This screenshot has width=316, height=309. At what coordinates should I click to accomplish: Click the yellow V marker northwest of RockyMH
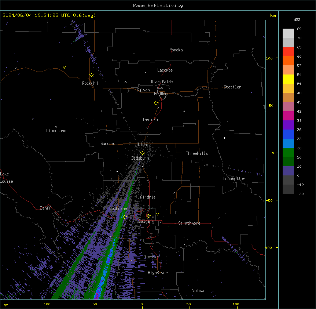pos(64,68)
